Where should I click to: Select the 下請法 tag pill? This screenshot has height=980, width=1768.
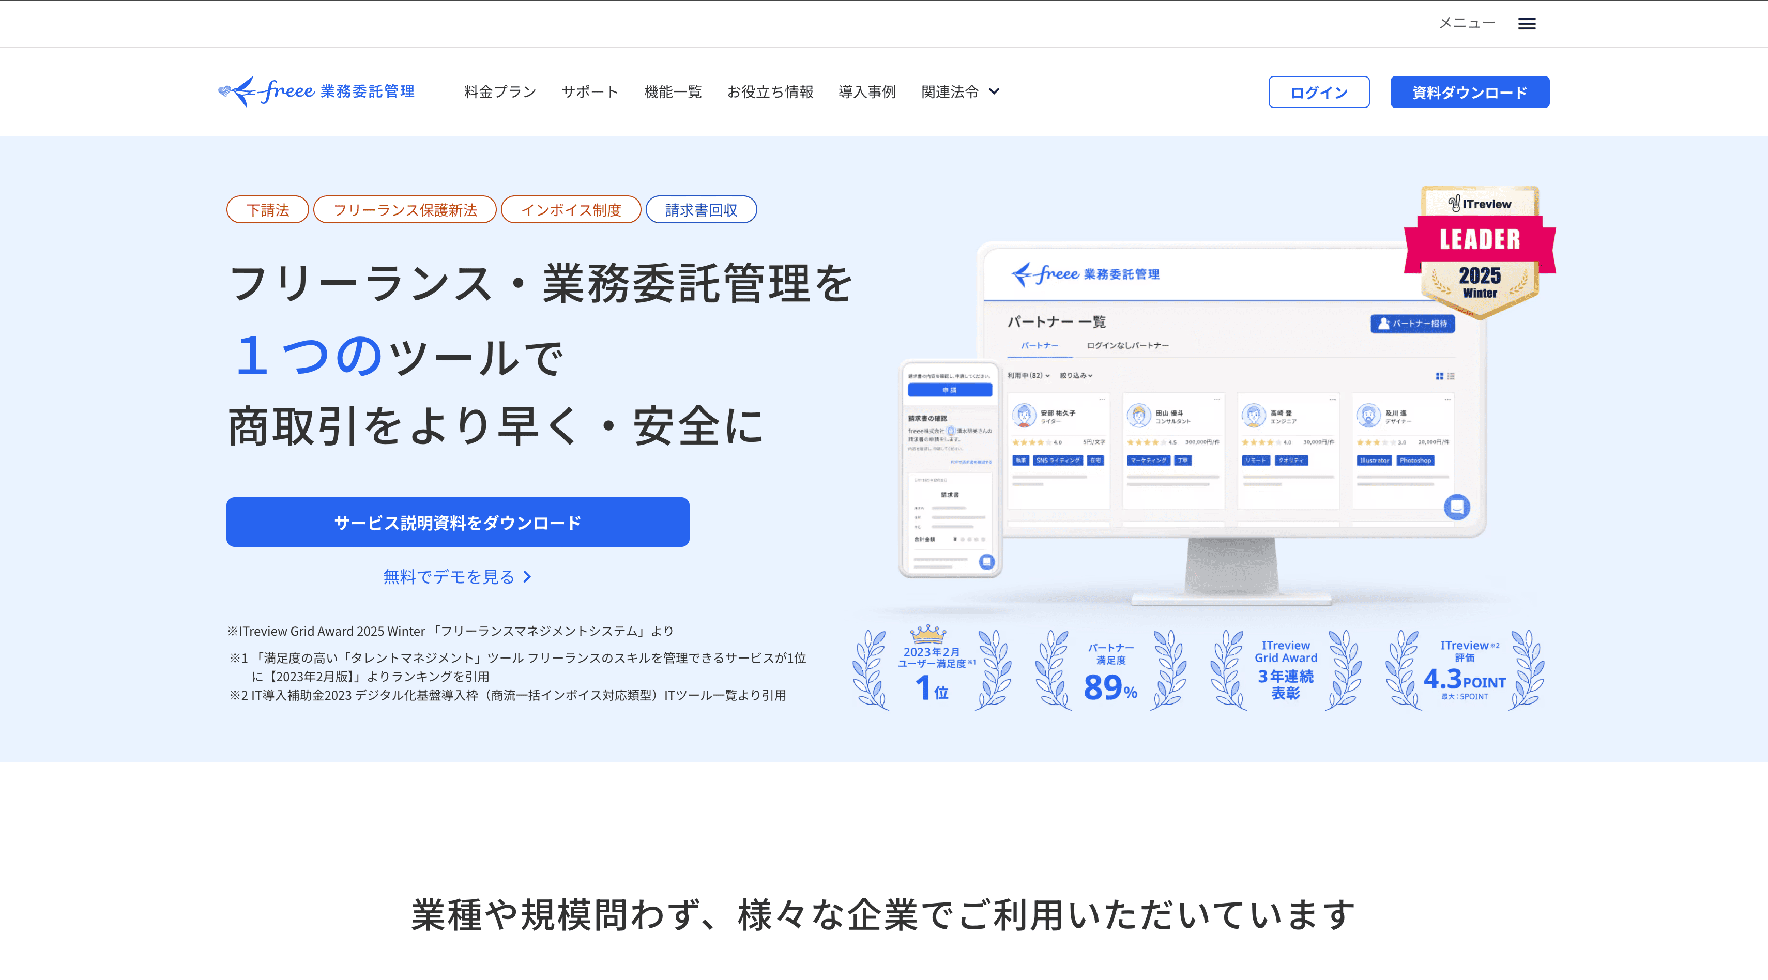(268, 210)
